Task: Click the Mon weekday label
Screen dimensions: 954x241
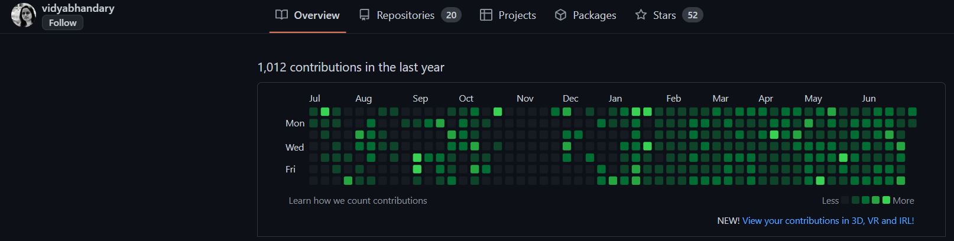Action: (x=295, y=123)
